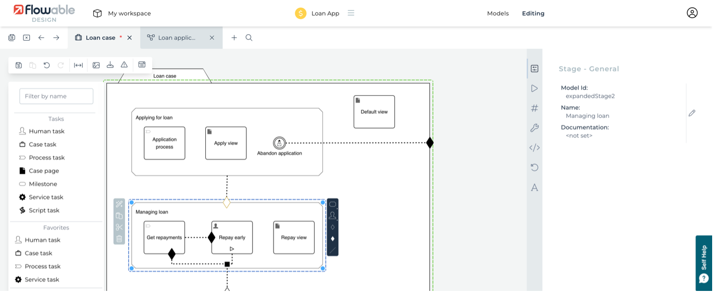
Task: Export the diagram using the image icon
Action: pos(96,65)
